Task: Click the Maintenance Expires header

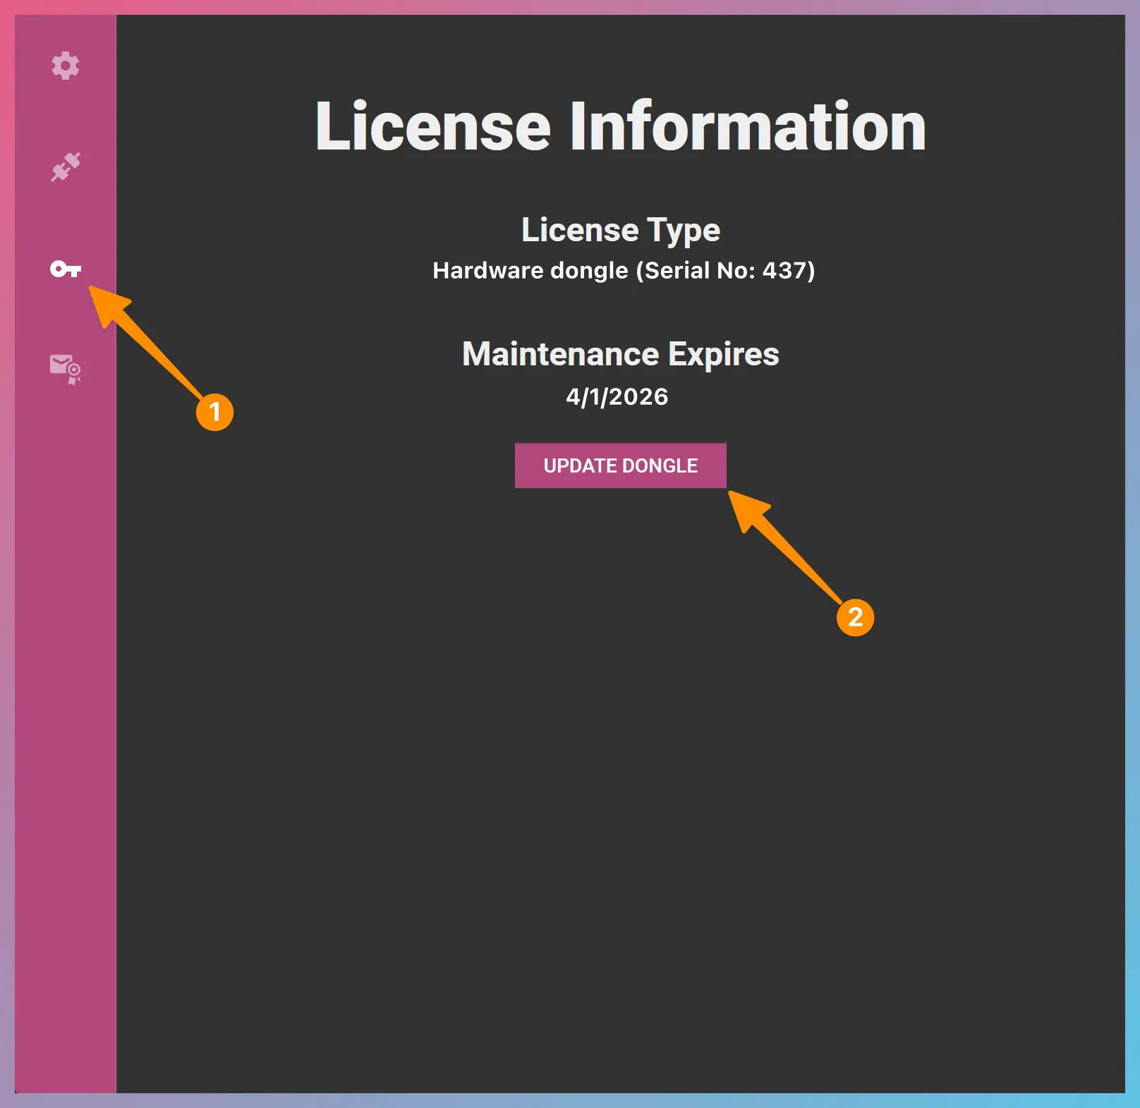Action: [x=619, y=354]
